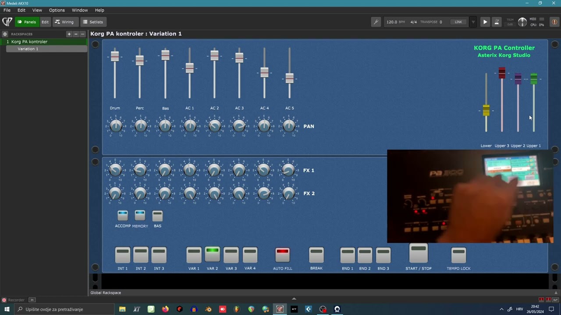Select the VAR 3 button
The height and width of the screenshot is (315, 561).
point(231,255)
